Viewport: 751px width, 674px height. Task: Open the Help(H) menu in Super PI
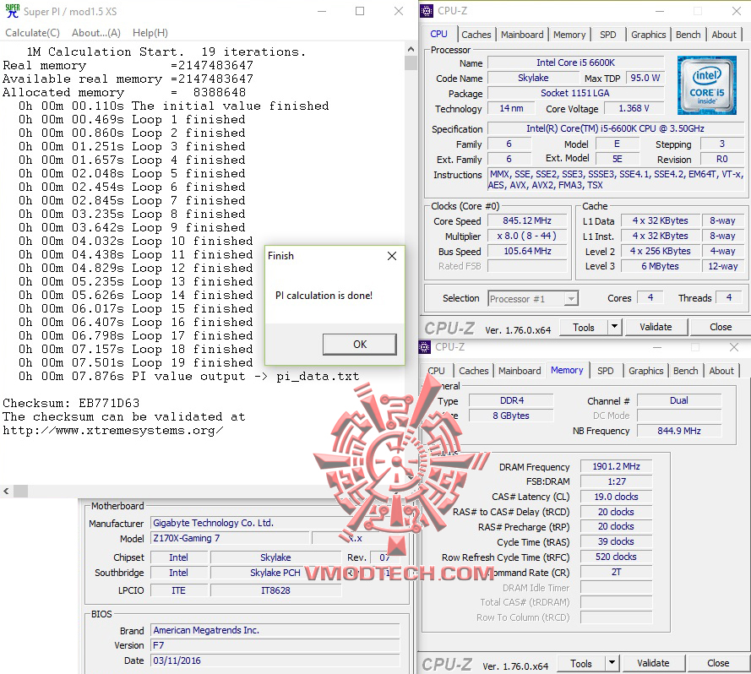pos(150,33)
